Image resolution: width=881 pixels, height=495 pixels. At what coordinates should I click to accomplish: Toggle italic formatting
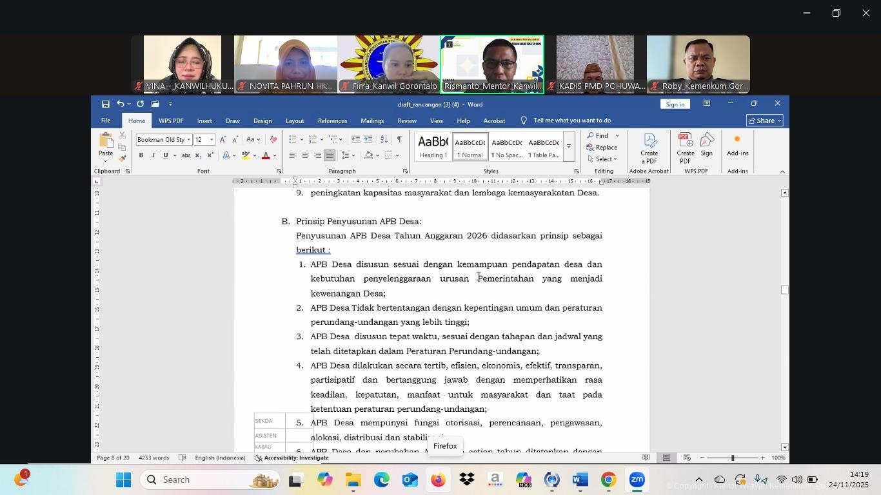(x=153, y=155)
